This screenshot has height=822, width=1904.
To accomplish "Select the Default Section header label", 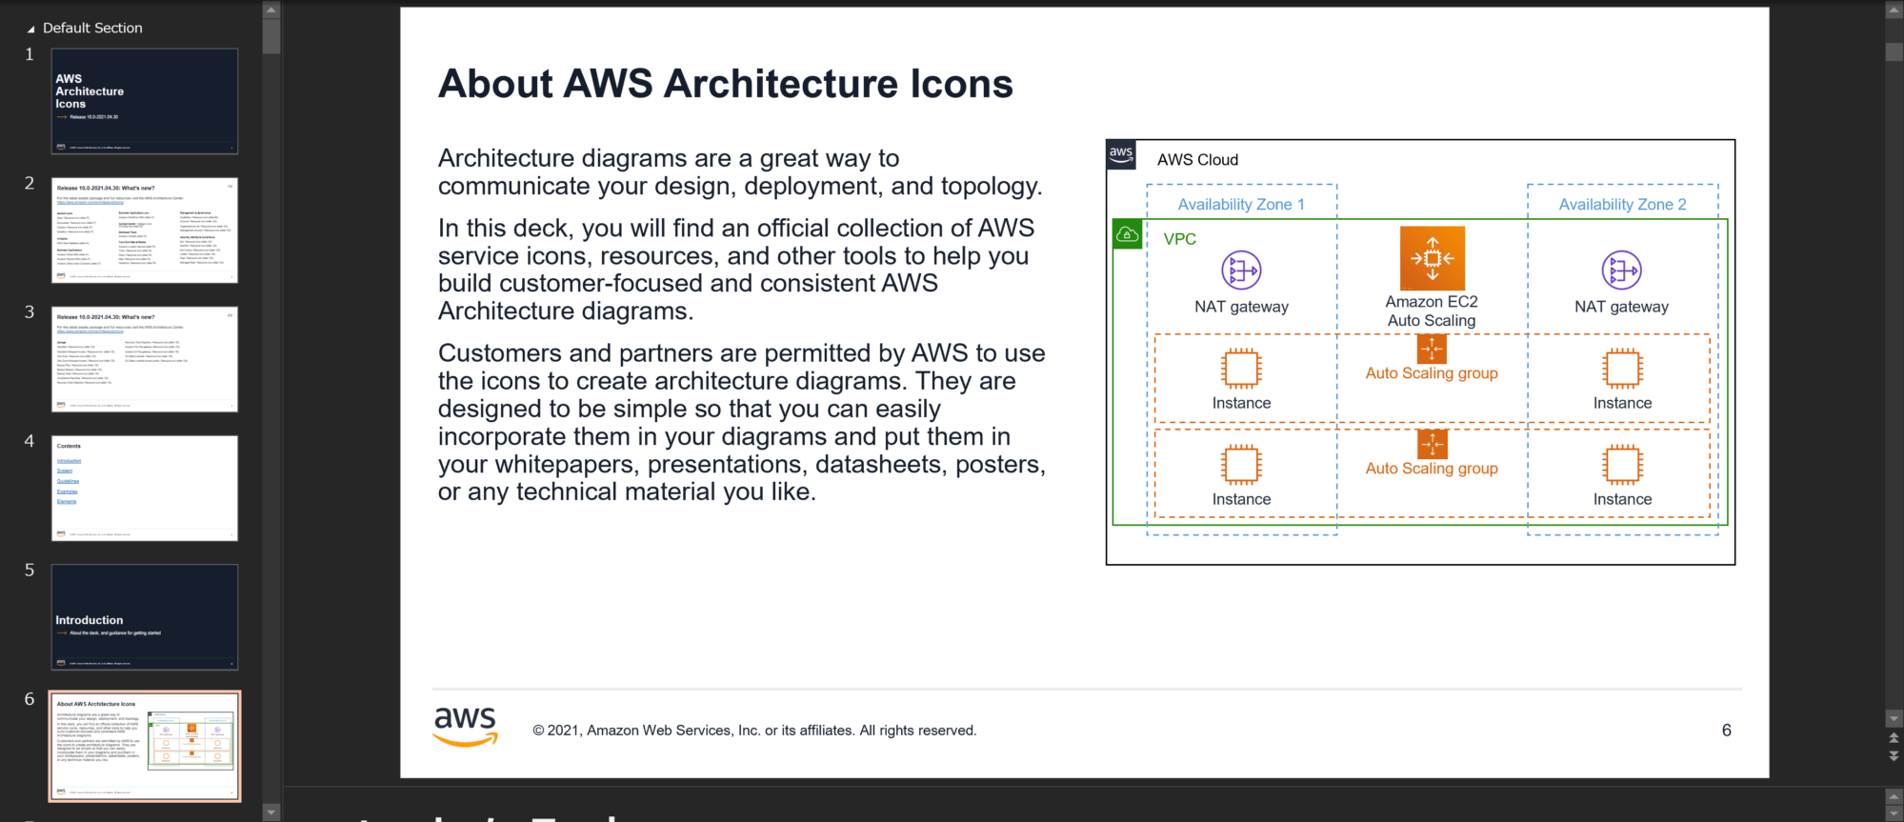I will click(92, 29).
